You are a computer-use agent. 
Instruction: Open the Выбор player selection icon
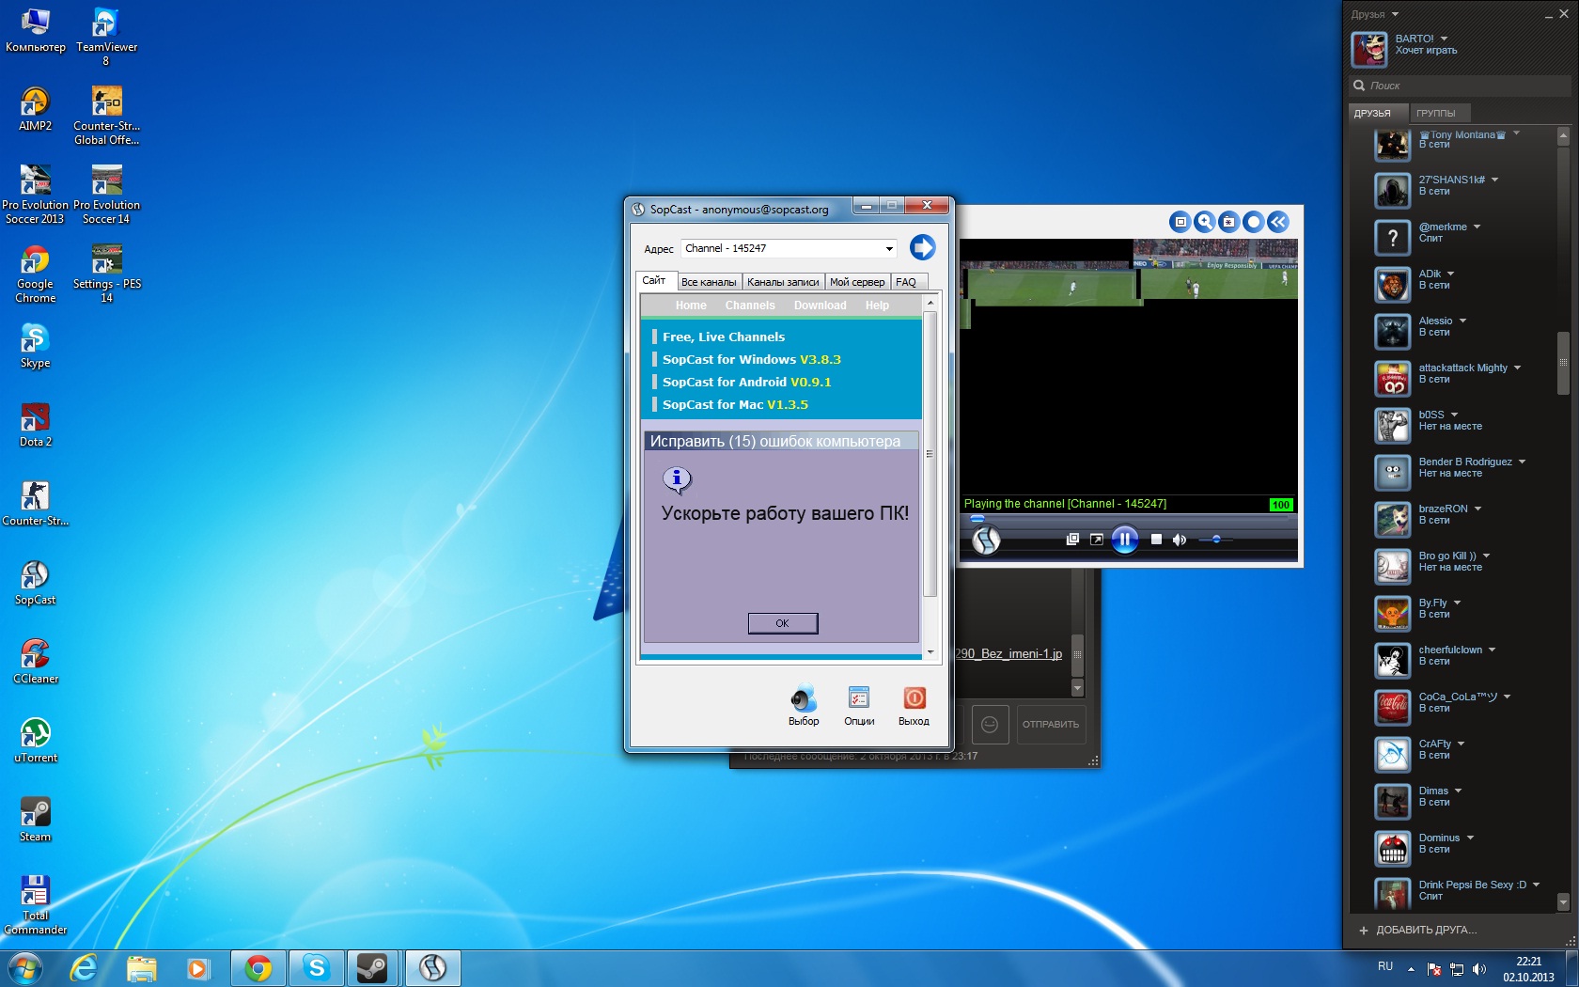click(x=804, y=706)
